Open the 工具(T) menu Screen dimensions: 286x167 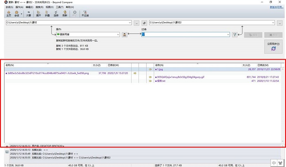[60, 7]
